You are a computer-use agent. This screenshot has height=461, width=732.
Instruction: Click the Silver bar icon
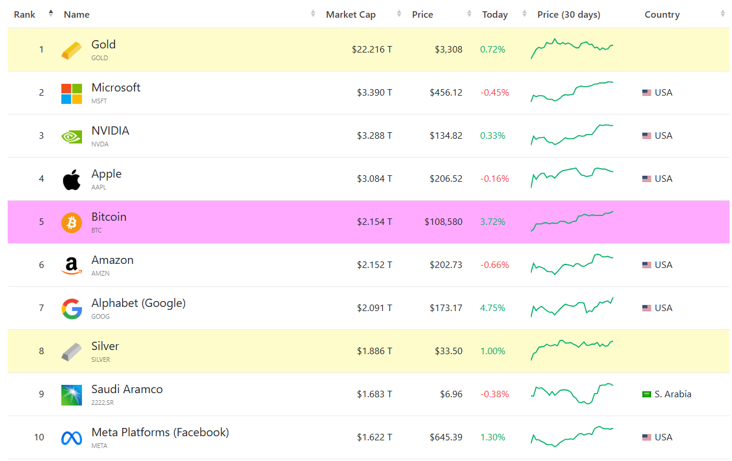(71, 352)
